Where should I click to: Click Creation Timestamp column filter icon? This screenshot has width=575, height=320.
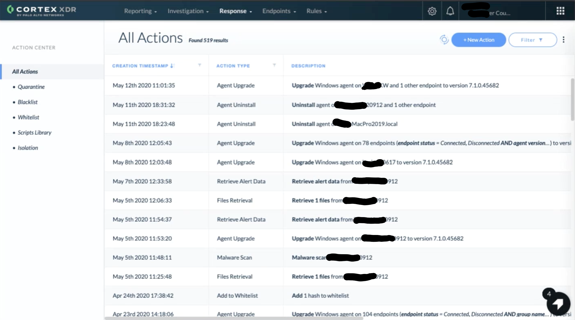coord(200,65)
